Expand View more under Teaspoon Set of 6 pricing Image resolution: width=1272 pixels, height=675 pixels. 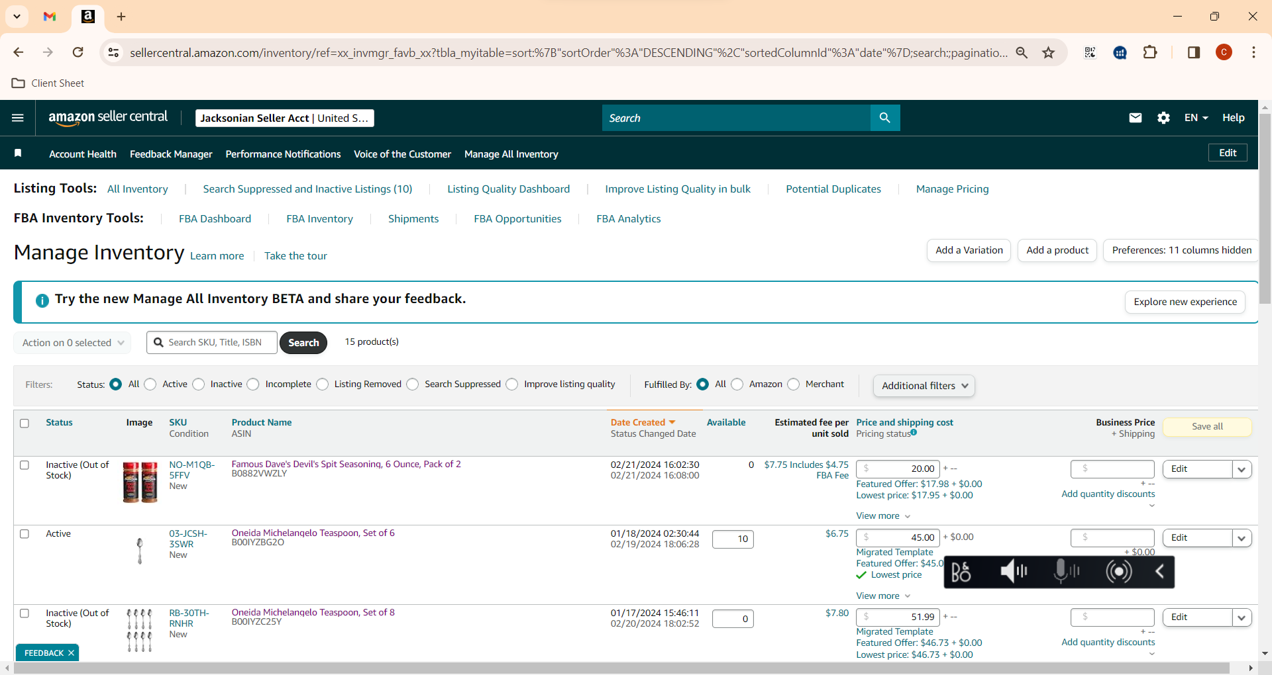pyautogui.click(x=883, y=596)
